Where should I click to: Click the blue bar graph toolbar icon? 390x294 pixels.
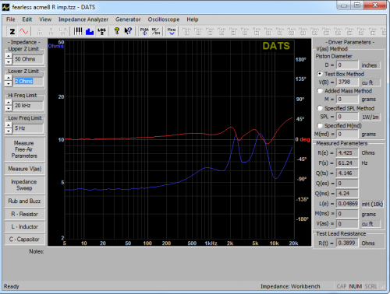click(x=90, y=32)
